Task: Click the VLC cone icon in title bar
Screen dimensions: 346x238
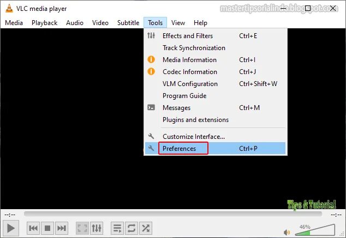Action: (x=9, y=8)
